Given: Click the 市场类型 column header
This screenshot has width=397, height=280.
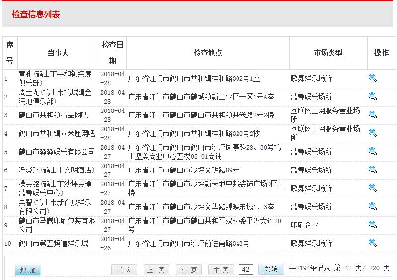Looking at the screenshot, I should point(328,53).
